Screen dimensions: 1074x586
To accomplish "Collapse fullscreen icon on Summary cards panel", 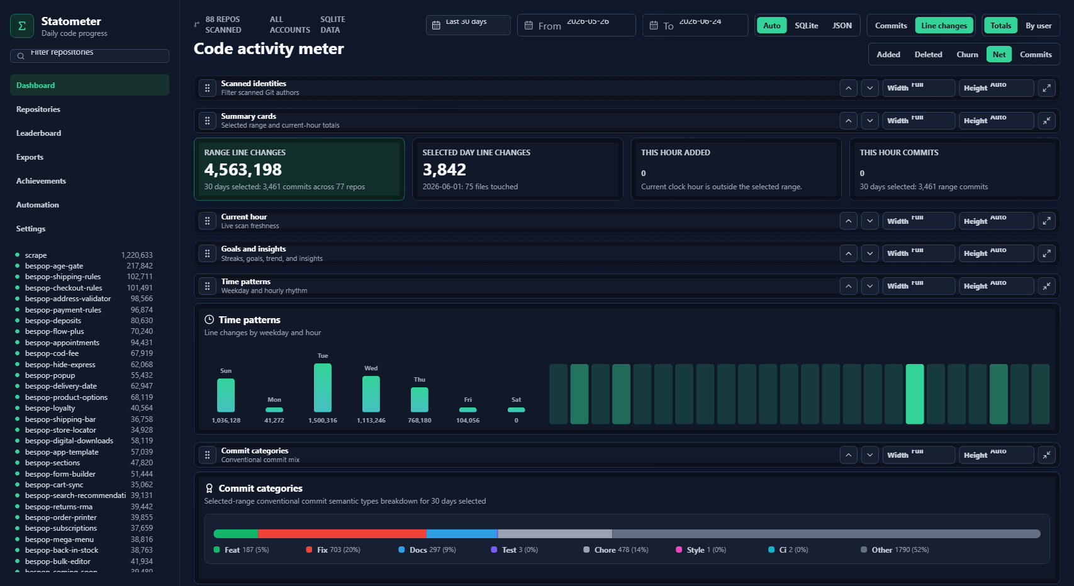I will [1046, 121].
